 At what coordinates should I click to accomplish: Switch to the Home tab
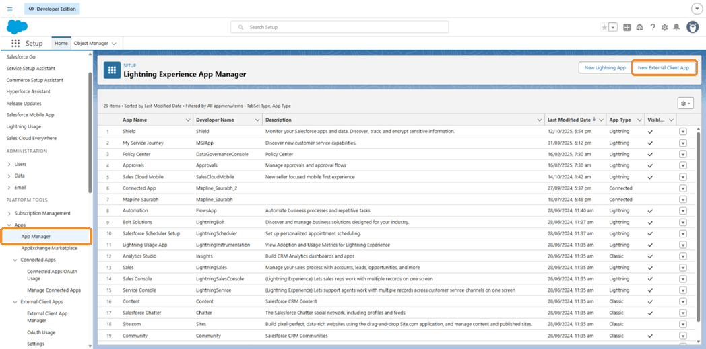tap(61, 43)
